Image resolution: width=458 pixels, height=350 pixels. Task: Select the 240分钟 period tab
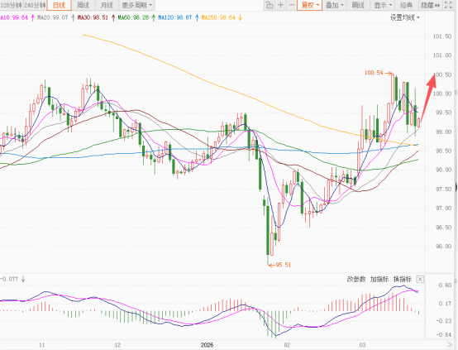point(35,5)
